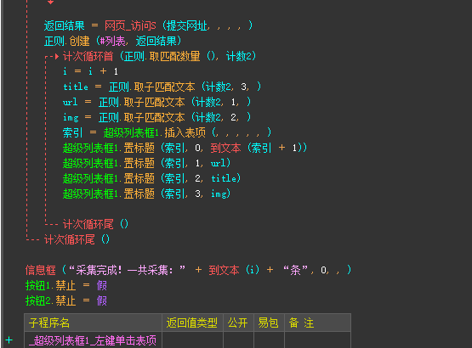Click the empty 备注 cell of the subroutine row
The image size is (472, 348).
[317, 340]
